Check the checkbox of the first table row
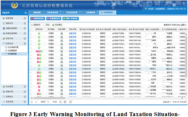 click(x=31, y=33)
